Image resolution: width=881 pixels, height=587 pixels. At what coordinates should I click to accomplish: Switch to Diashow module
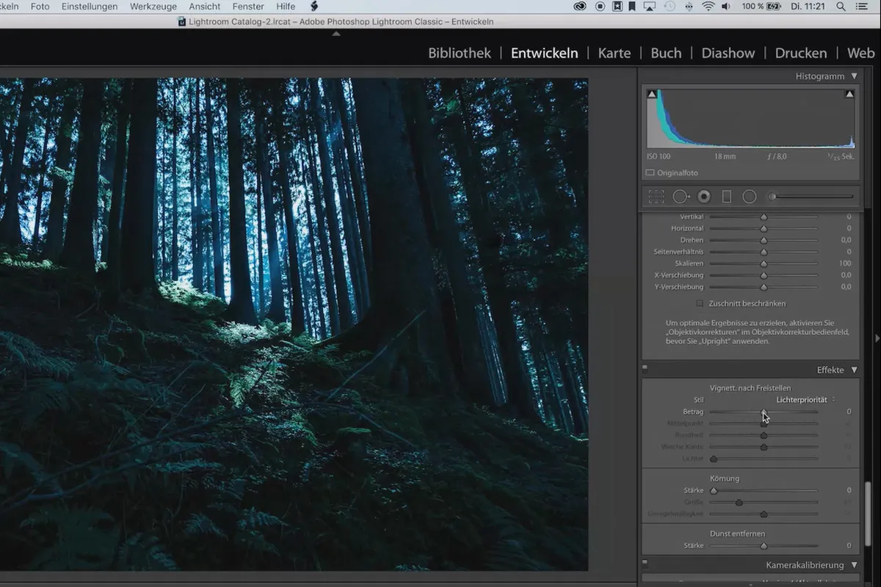click(728, 54)
